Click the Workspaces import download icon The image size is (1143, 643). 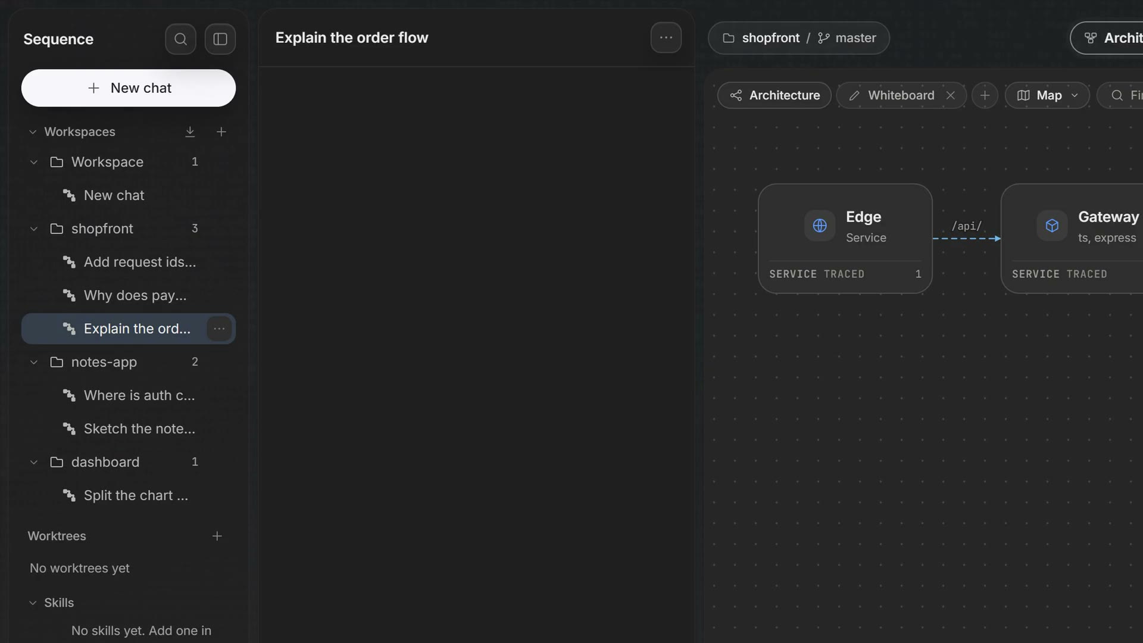point(190,132)
